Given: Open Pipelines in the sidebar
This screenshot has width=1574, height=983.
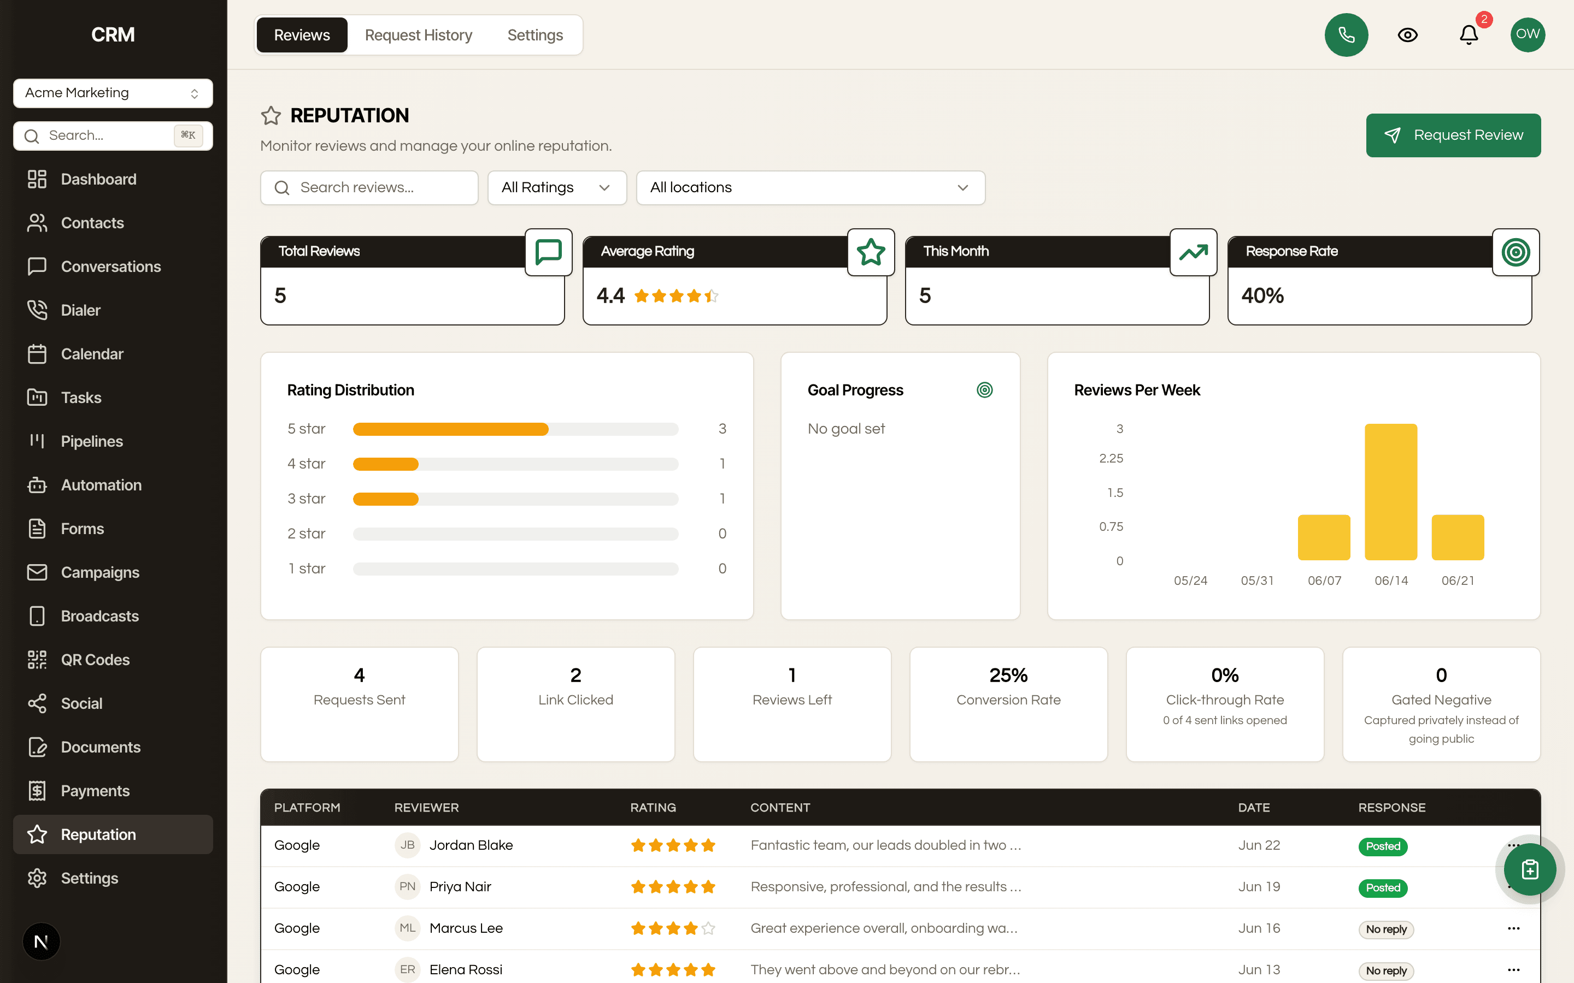Looking at the screenshot, I should [x=113, y=441].
